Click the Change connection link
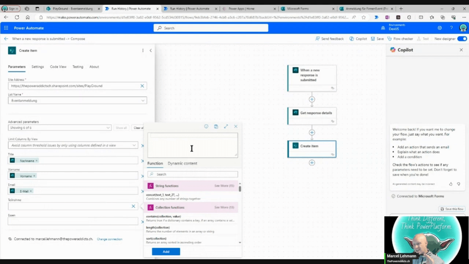Screen dimensions: 469x264 [110, 239]
